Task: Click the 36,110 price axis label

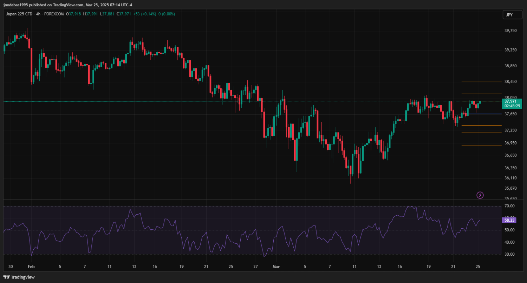Action: (510, 178)
